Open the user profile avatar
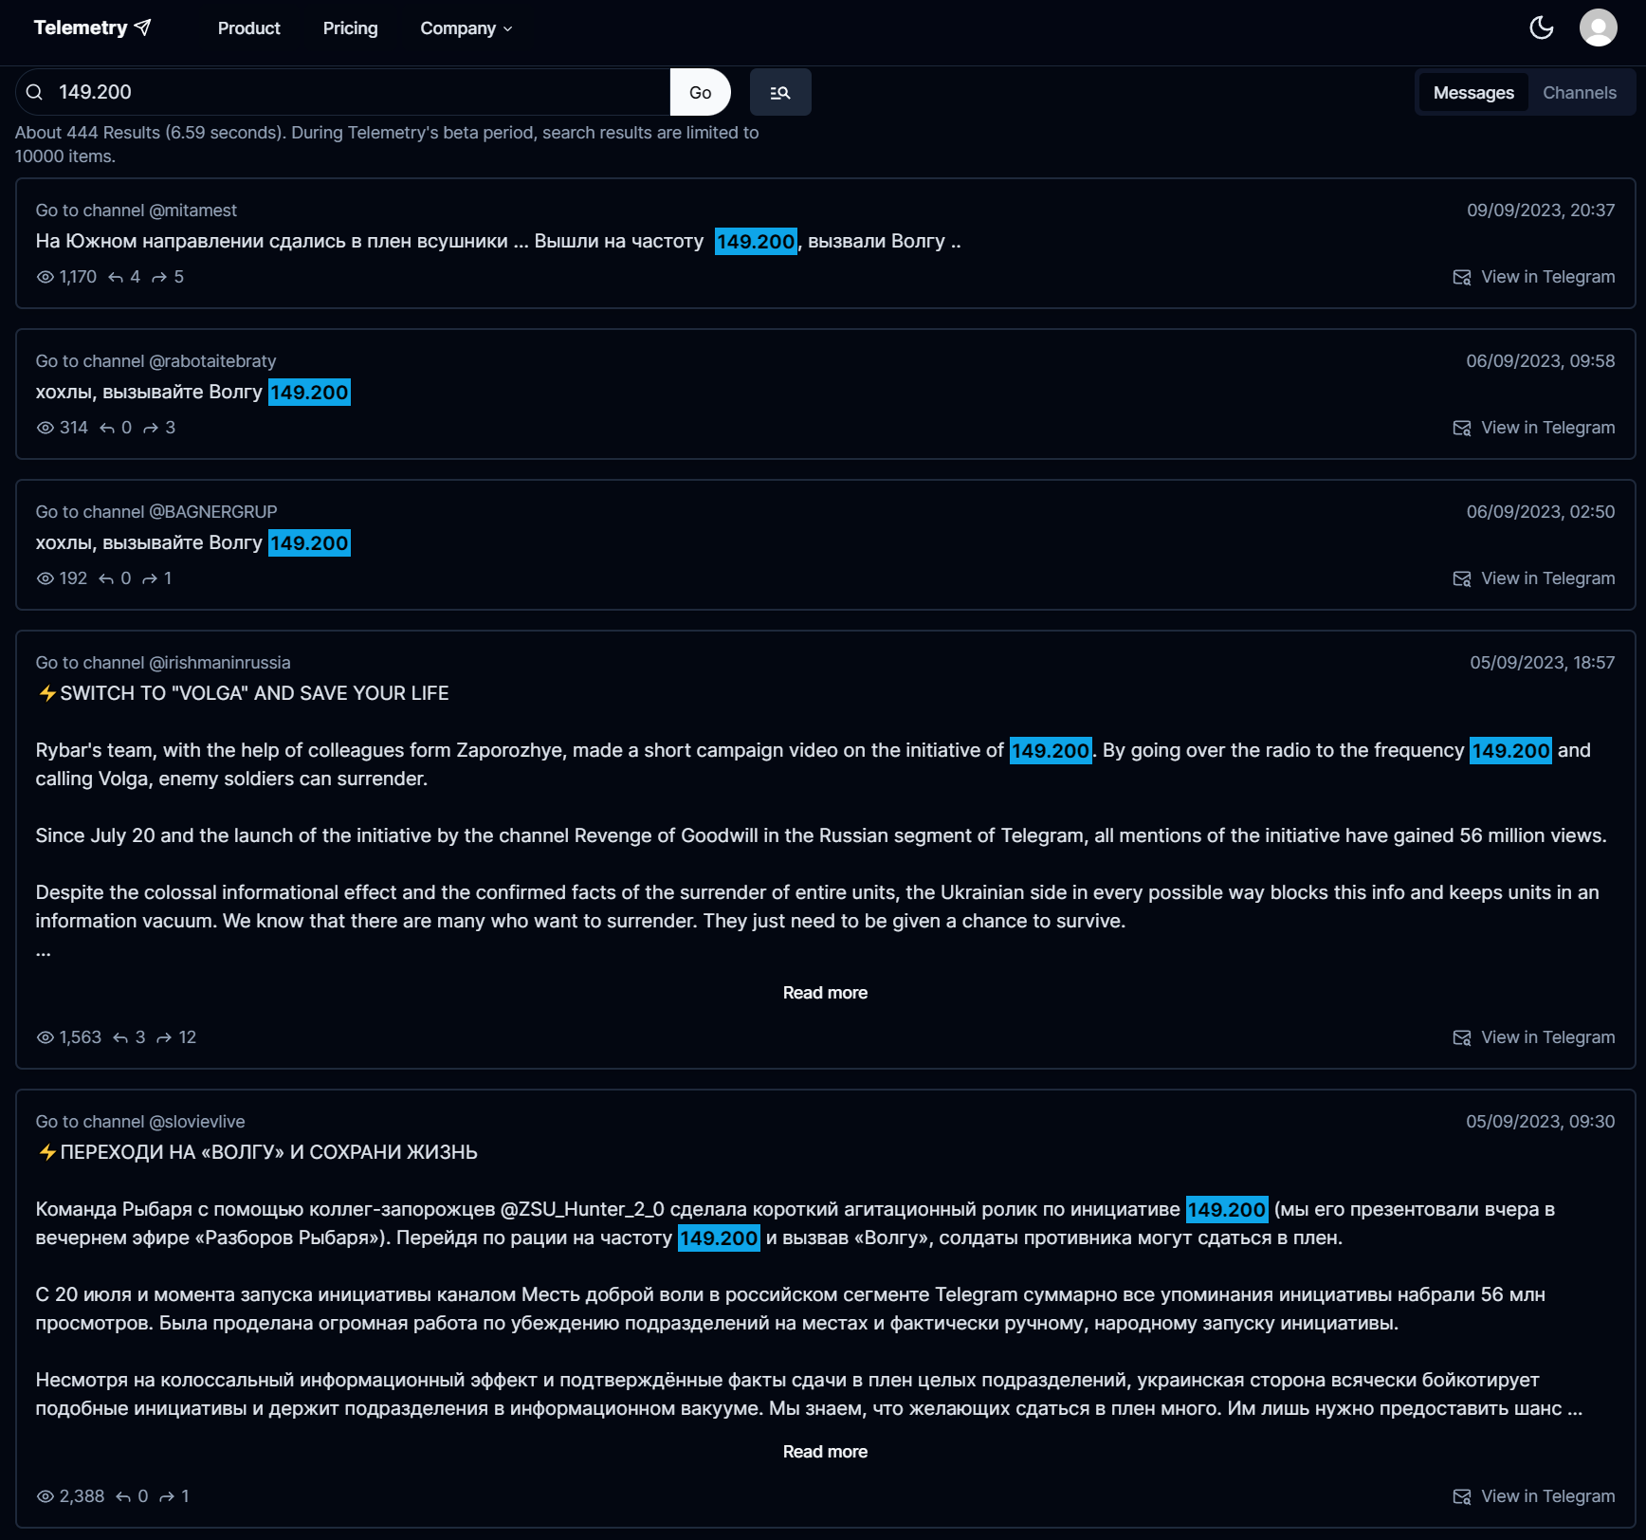This screenshot has height=1540, width=1646. pyautogui.click(x=1598, y=27)
